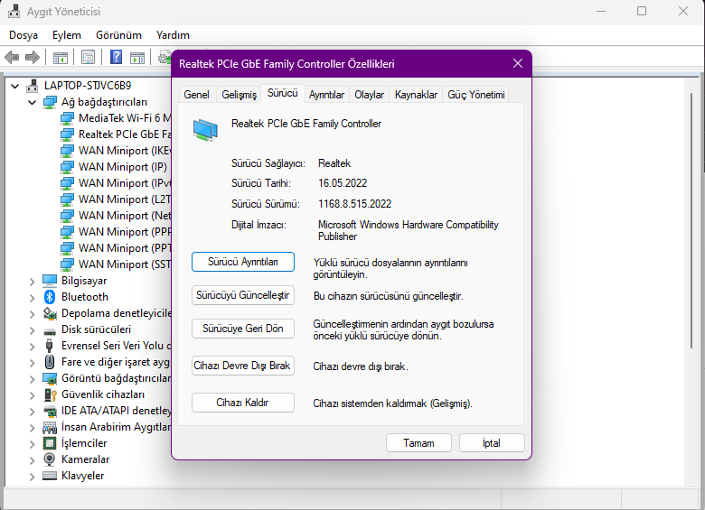Image resolution: width=705 pixels, height=510 pixels.
Task: Select the Sürücü tab
Action: tap(282, 93)
